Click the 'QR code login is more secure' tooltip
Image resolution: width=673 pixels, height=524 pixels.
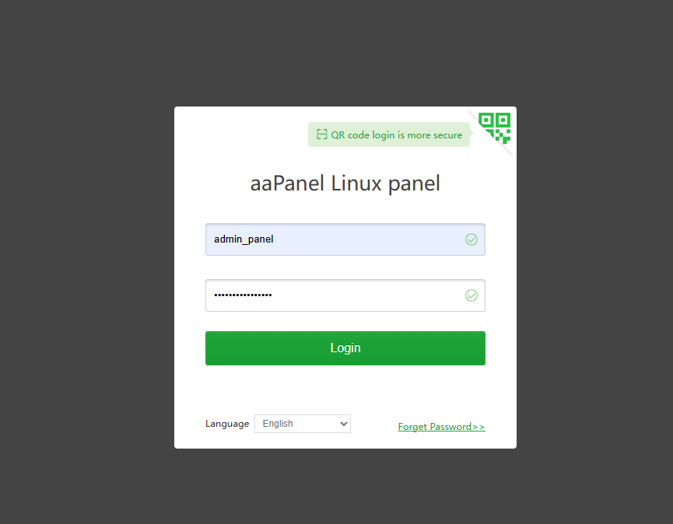tap(389, 134)
